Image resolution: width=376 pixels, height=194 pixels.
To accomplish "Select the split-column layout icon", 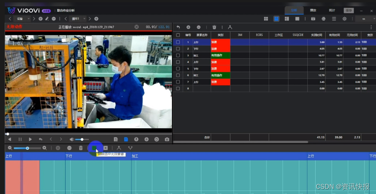I will pos(287,19).
